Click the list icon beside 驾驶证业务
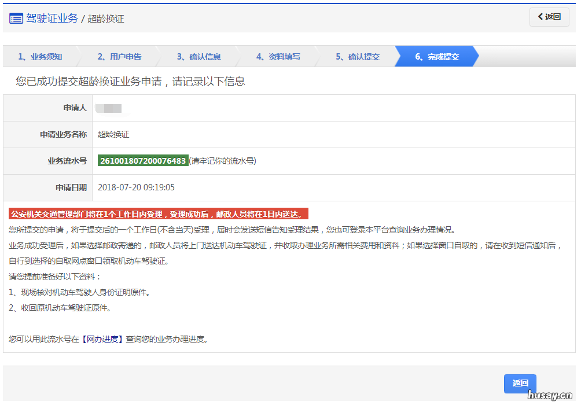581x405 pixels. [16, 18]
